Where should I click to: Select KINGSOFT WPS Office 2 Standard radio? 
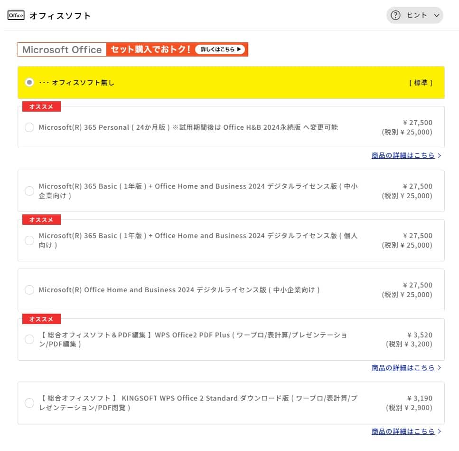pos(29,403)
